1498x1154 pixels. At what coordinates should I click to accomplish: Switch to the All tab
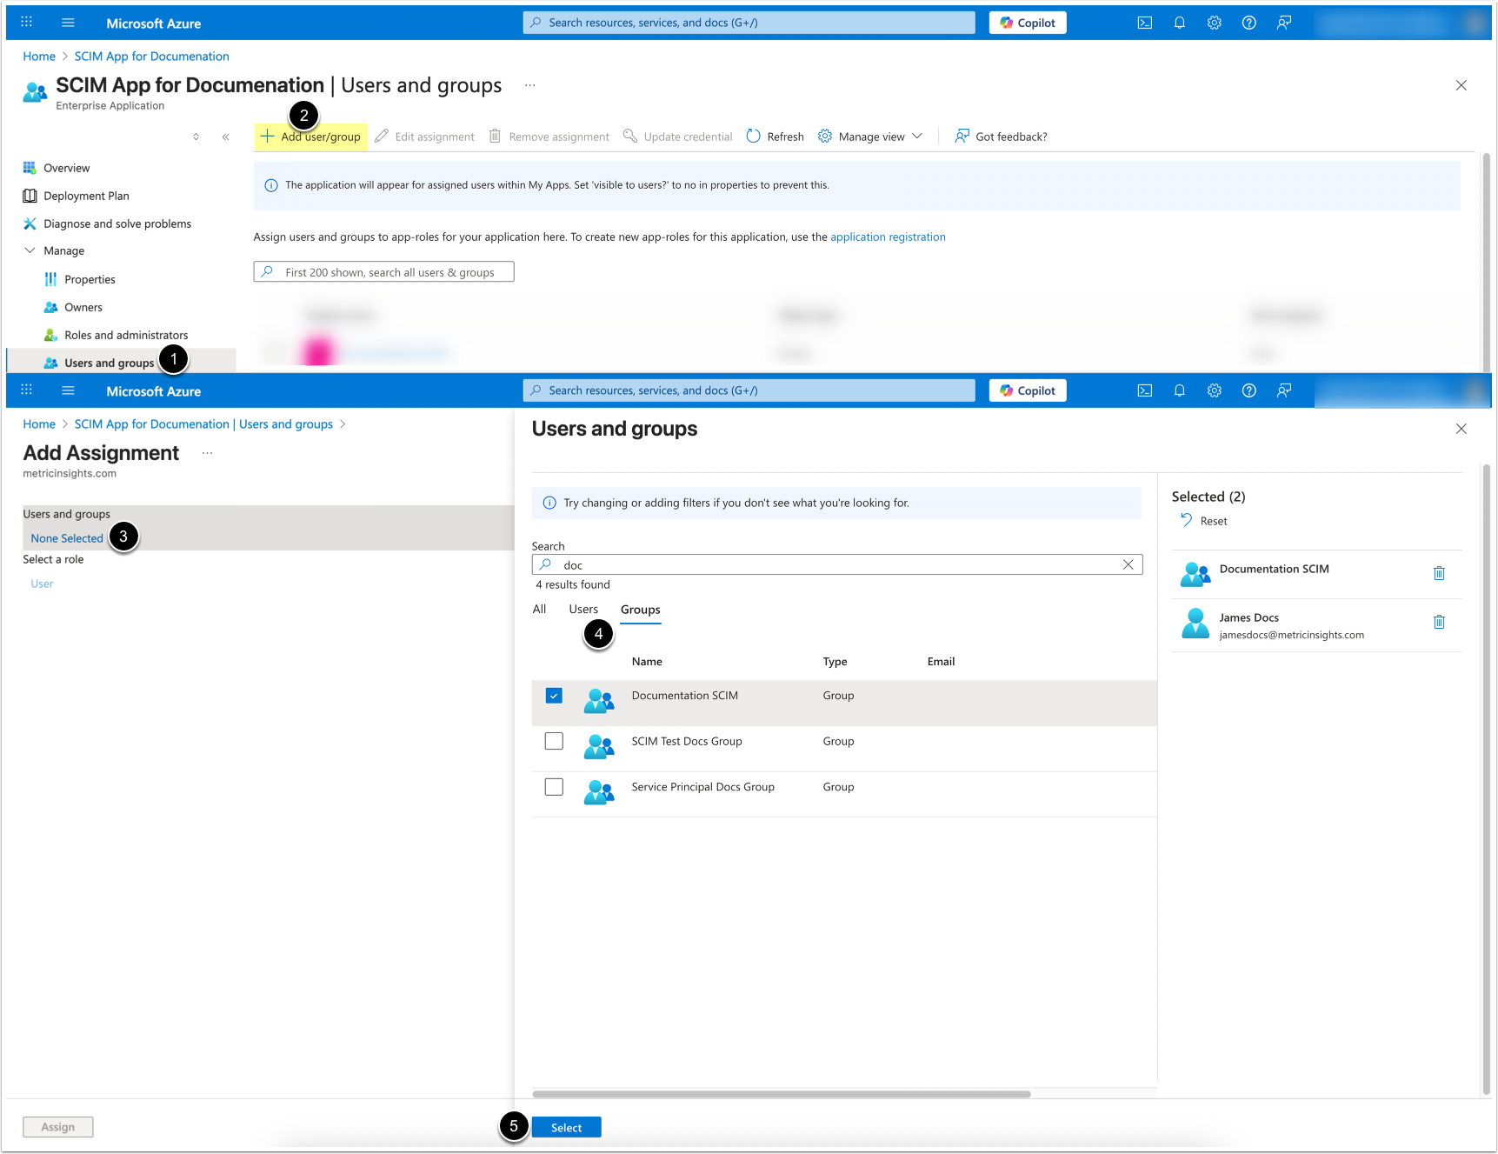tap(539, 609)
